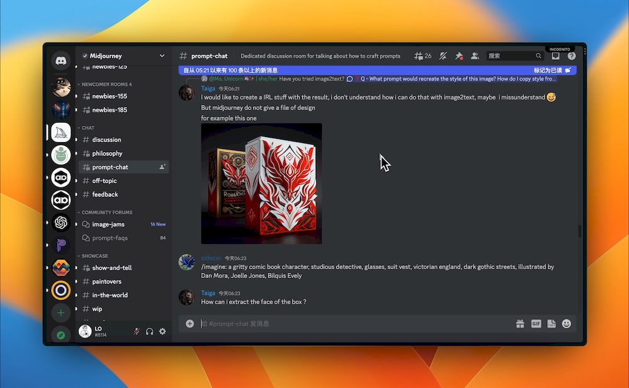The image size is (629, 388).
Task: Click LO user avatar in user panel
Action: 85,331
